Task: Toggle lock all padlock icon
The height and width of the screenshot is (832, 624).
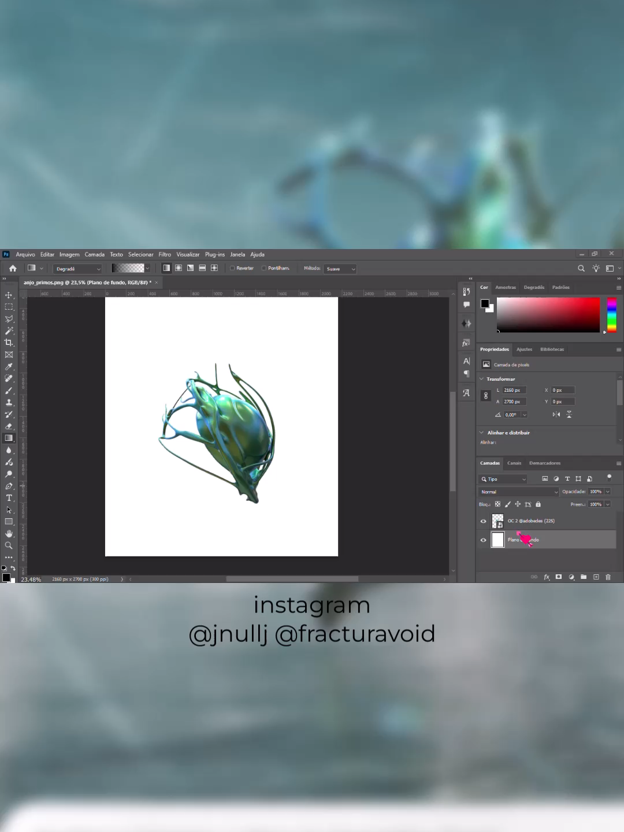Action: click(x=538, y=504)
